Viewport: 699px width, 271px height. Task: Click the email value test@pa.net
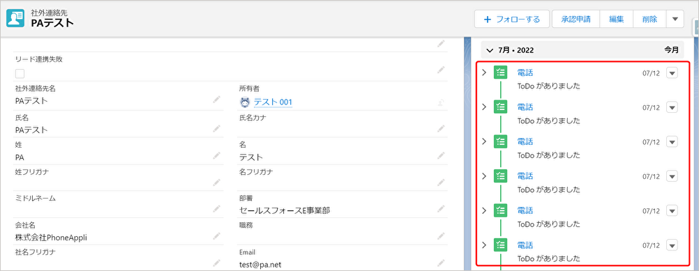[260, 265]
